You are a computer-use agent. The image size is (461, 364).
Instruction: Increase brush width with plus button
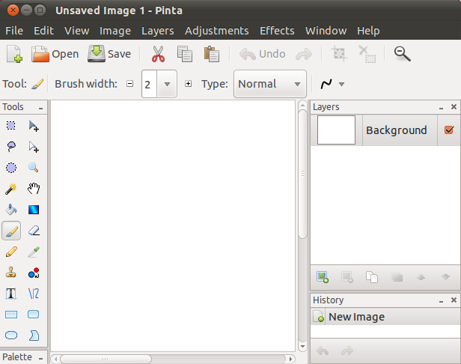click(189, 84)
